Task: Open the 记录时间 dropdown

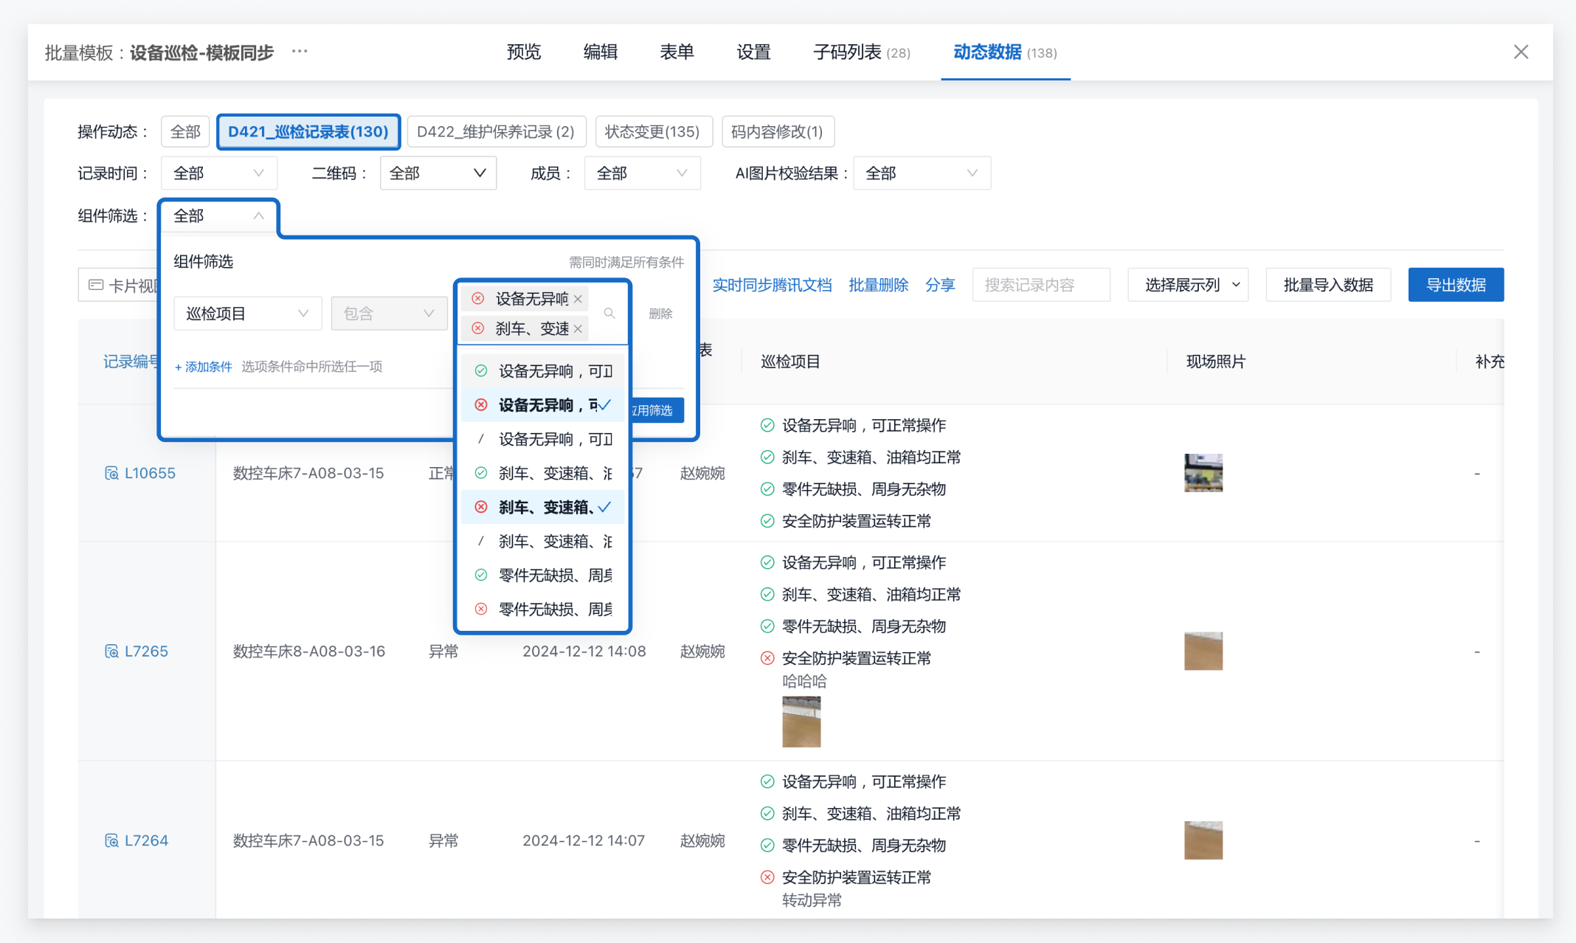Action: (219, 173)
